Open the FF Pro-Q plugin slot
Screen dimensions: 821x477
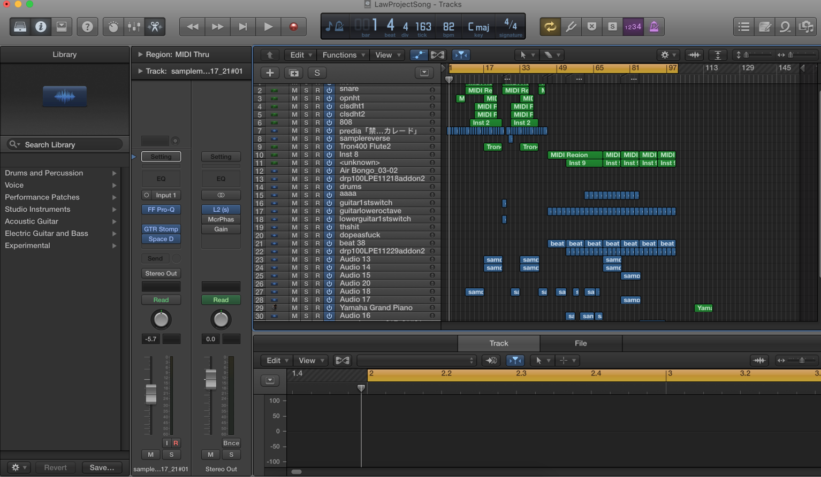(161, 210)
